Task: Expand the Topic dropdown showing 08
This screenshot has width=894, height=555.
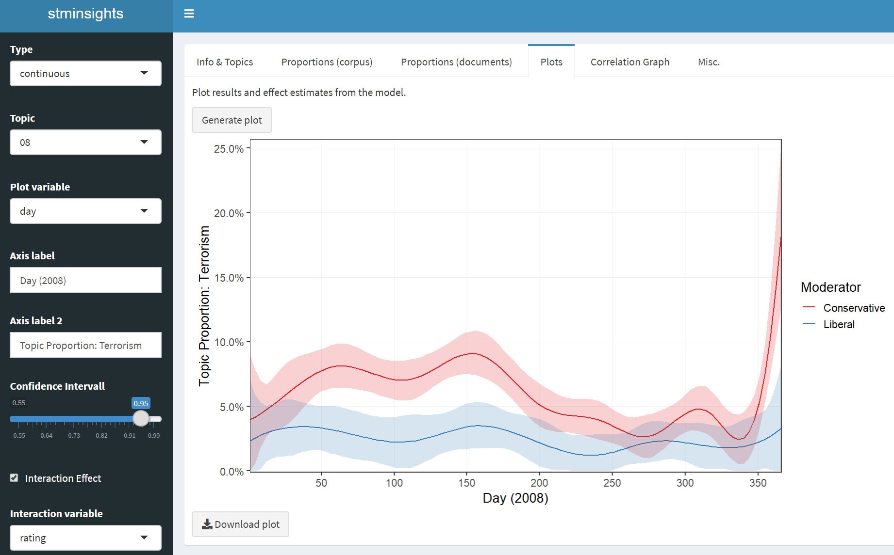Action: click(85, 143)
